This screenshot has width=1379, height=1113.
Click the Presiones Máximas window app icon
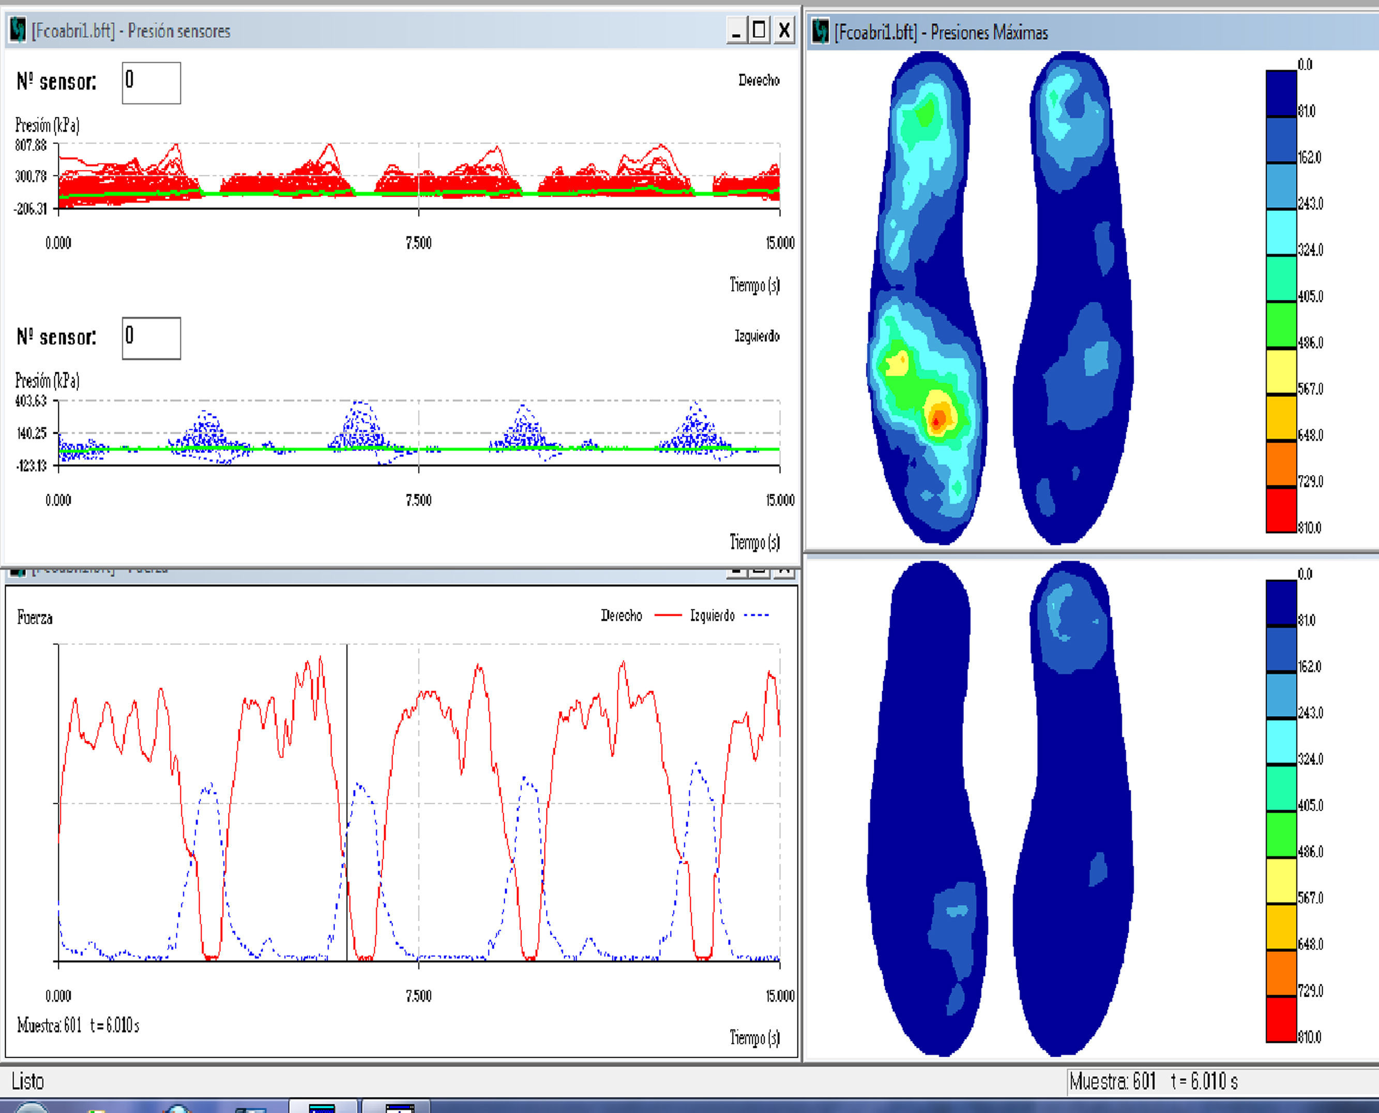tap(820, 32)
